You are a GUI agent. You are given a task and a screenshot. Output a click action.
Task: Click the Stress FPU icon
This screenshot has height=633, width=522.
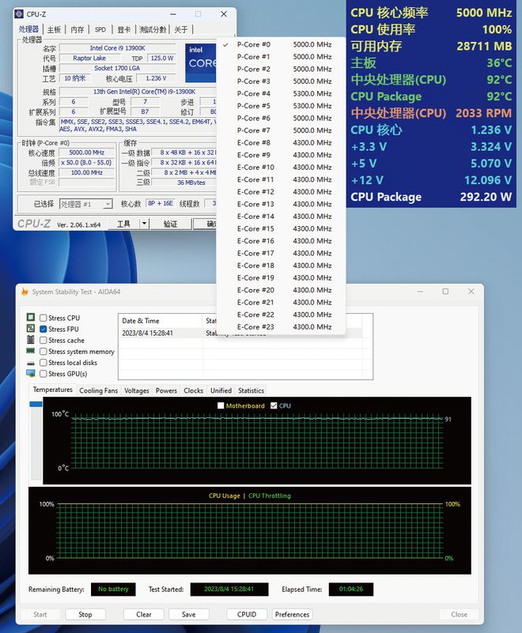[x=31, y=329]
